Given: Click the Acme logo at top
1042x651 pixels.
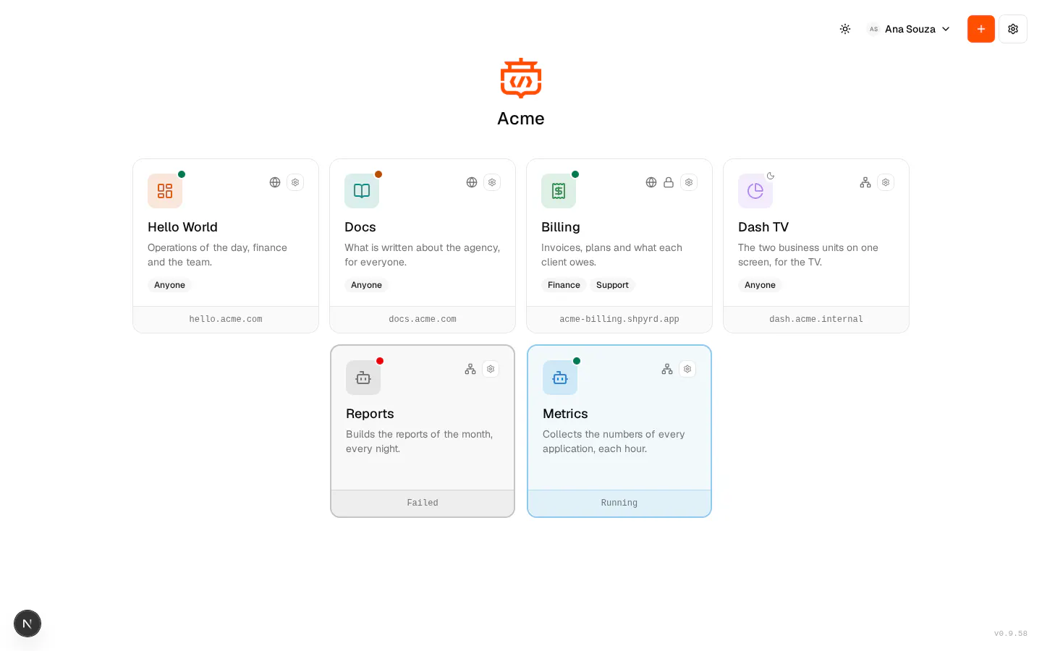Looking at the screenshot, I should 521,78.
